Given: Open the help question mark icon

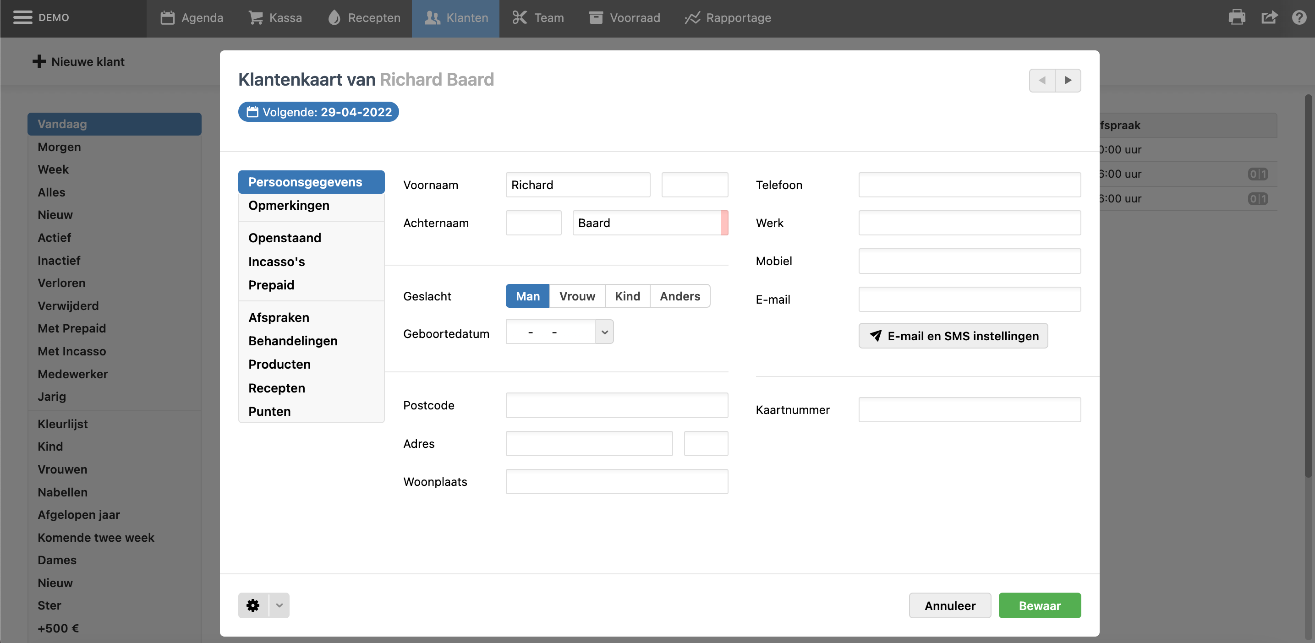Looking at the screenshot, I should (x=1299, y=18).
